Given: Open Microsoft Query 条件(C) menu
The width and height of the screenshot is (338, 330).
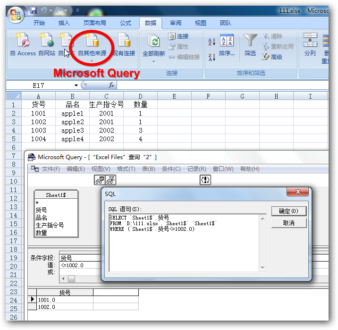Looking at the screenshot, I should (171, 169).
